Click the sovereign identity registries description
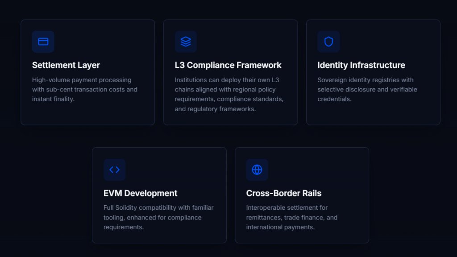 coord(367,89)
